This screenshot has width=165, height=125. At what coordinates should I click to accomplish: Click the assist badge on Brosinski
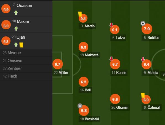80,106
